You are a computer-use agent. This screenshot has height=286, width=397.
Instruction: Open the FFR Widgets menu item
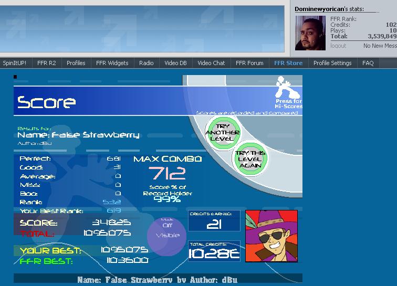pos(112,63)
